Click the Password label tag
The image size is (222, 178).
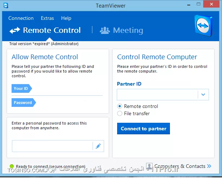(x=24, y=103)
